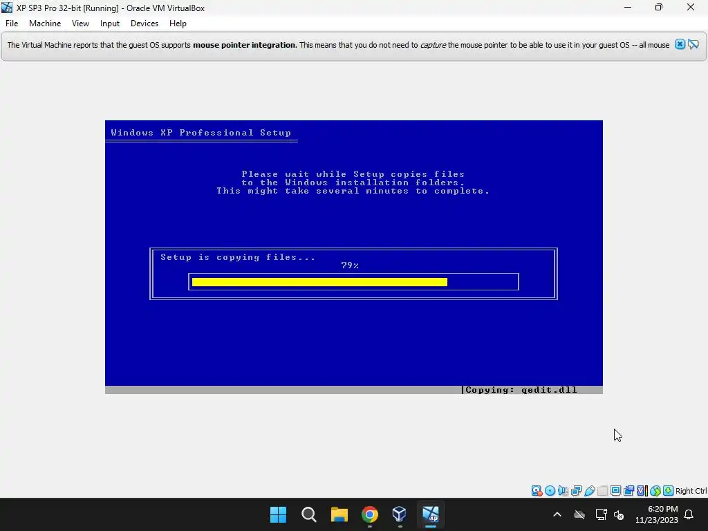The image size is (708, 531).
Task: Open File Explorer from the taskbar
Action: click(x=339, y=514)
